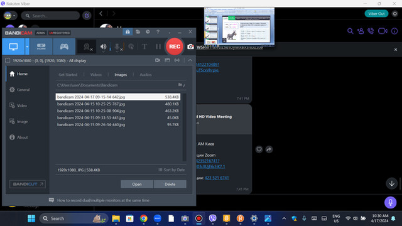Collapse the Bandicam panel chevron
This screenshot has height=226, width=402.
coord(190,60)
